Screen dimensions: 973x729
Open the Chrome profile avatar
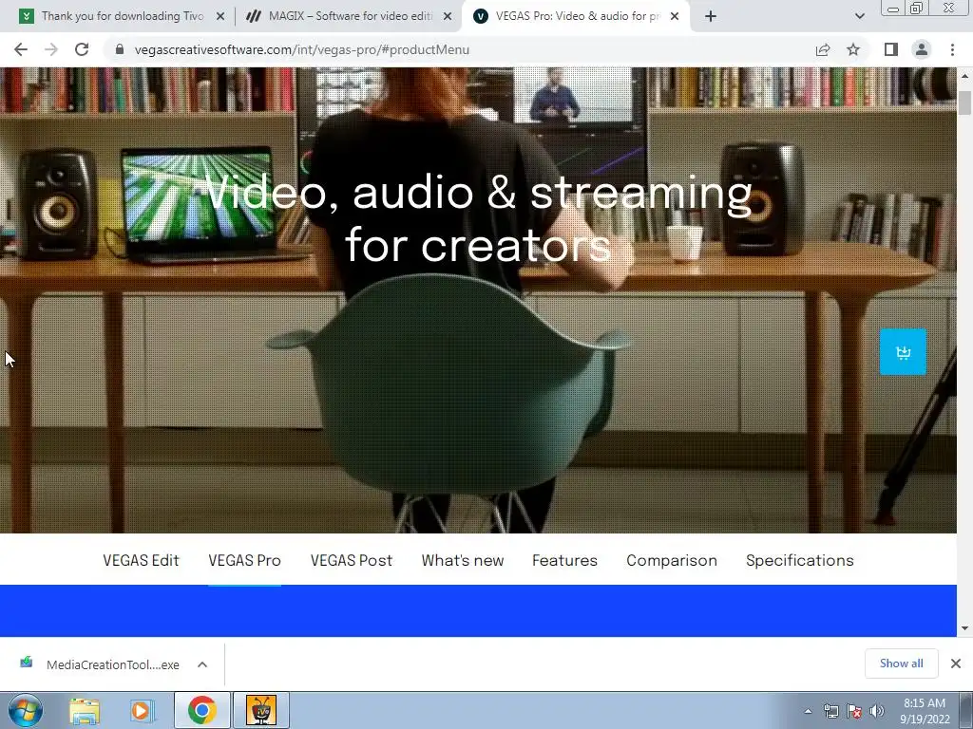tap(922, 49)
